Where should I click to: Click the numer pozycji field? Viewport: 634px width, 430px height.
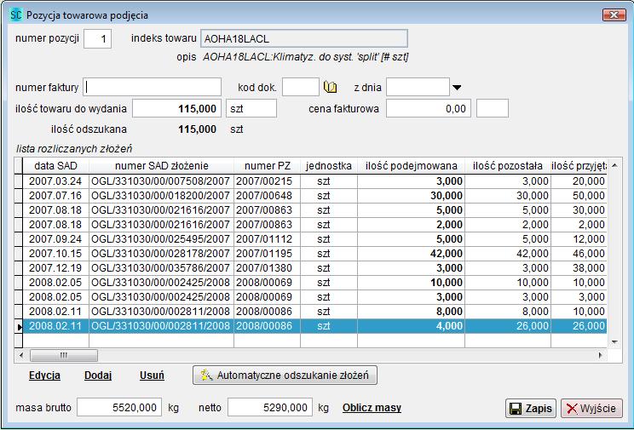coord(97,39)
